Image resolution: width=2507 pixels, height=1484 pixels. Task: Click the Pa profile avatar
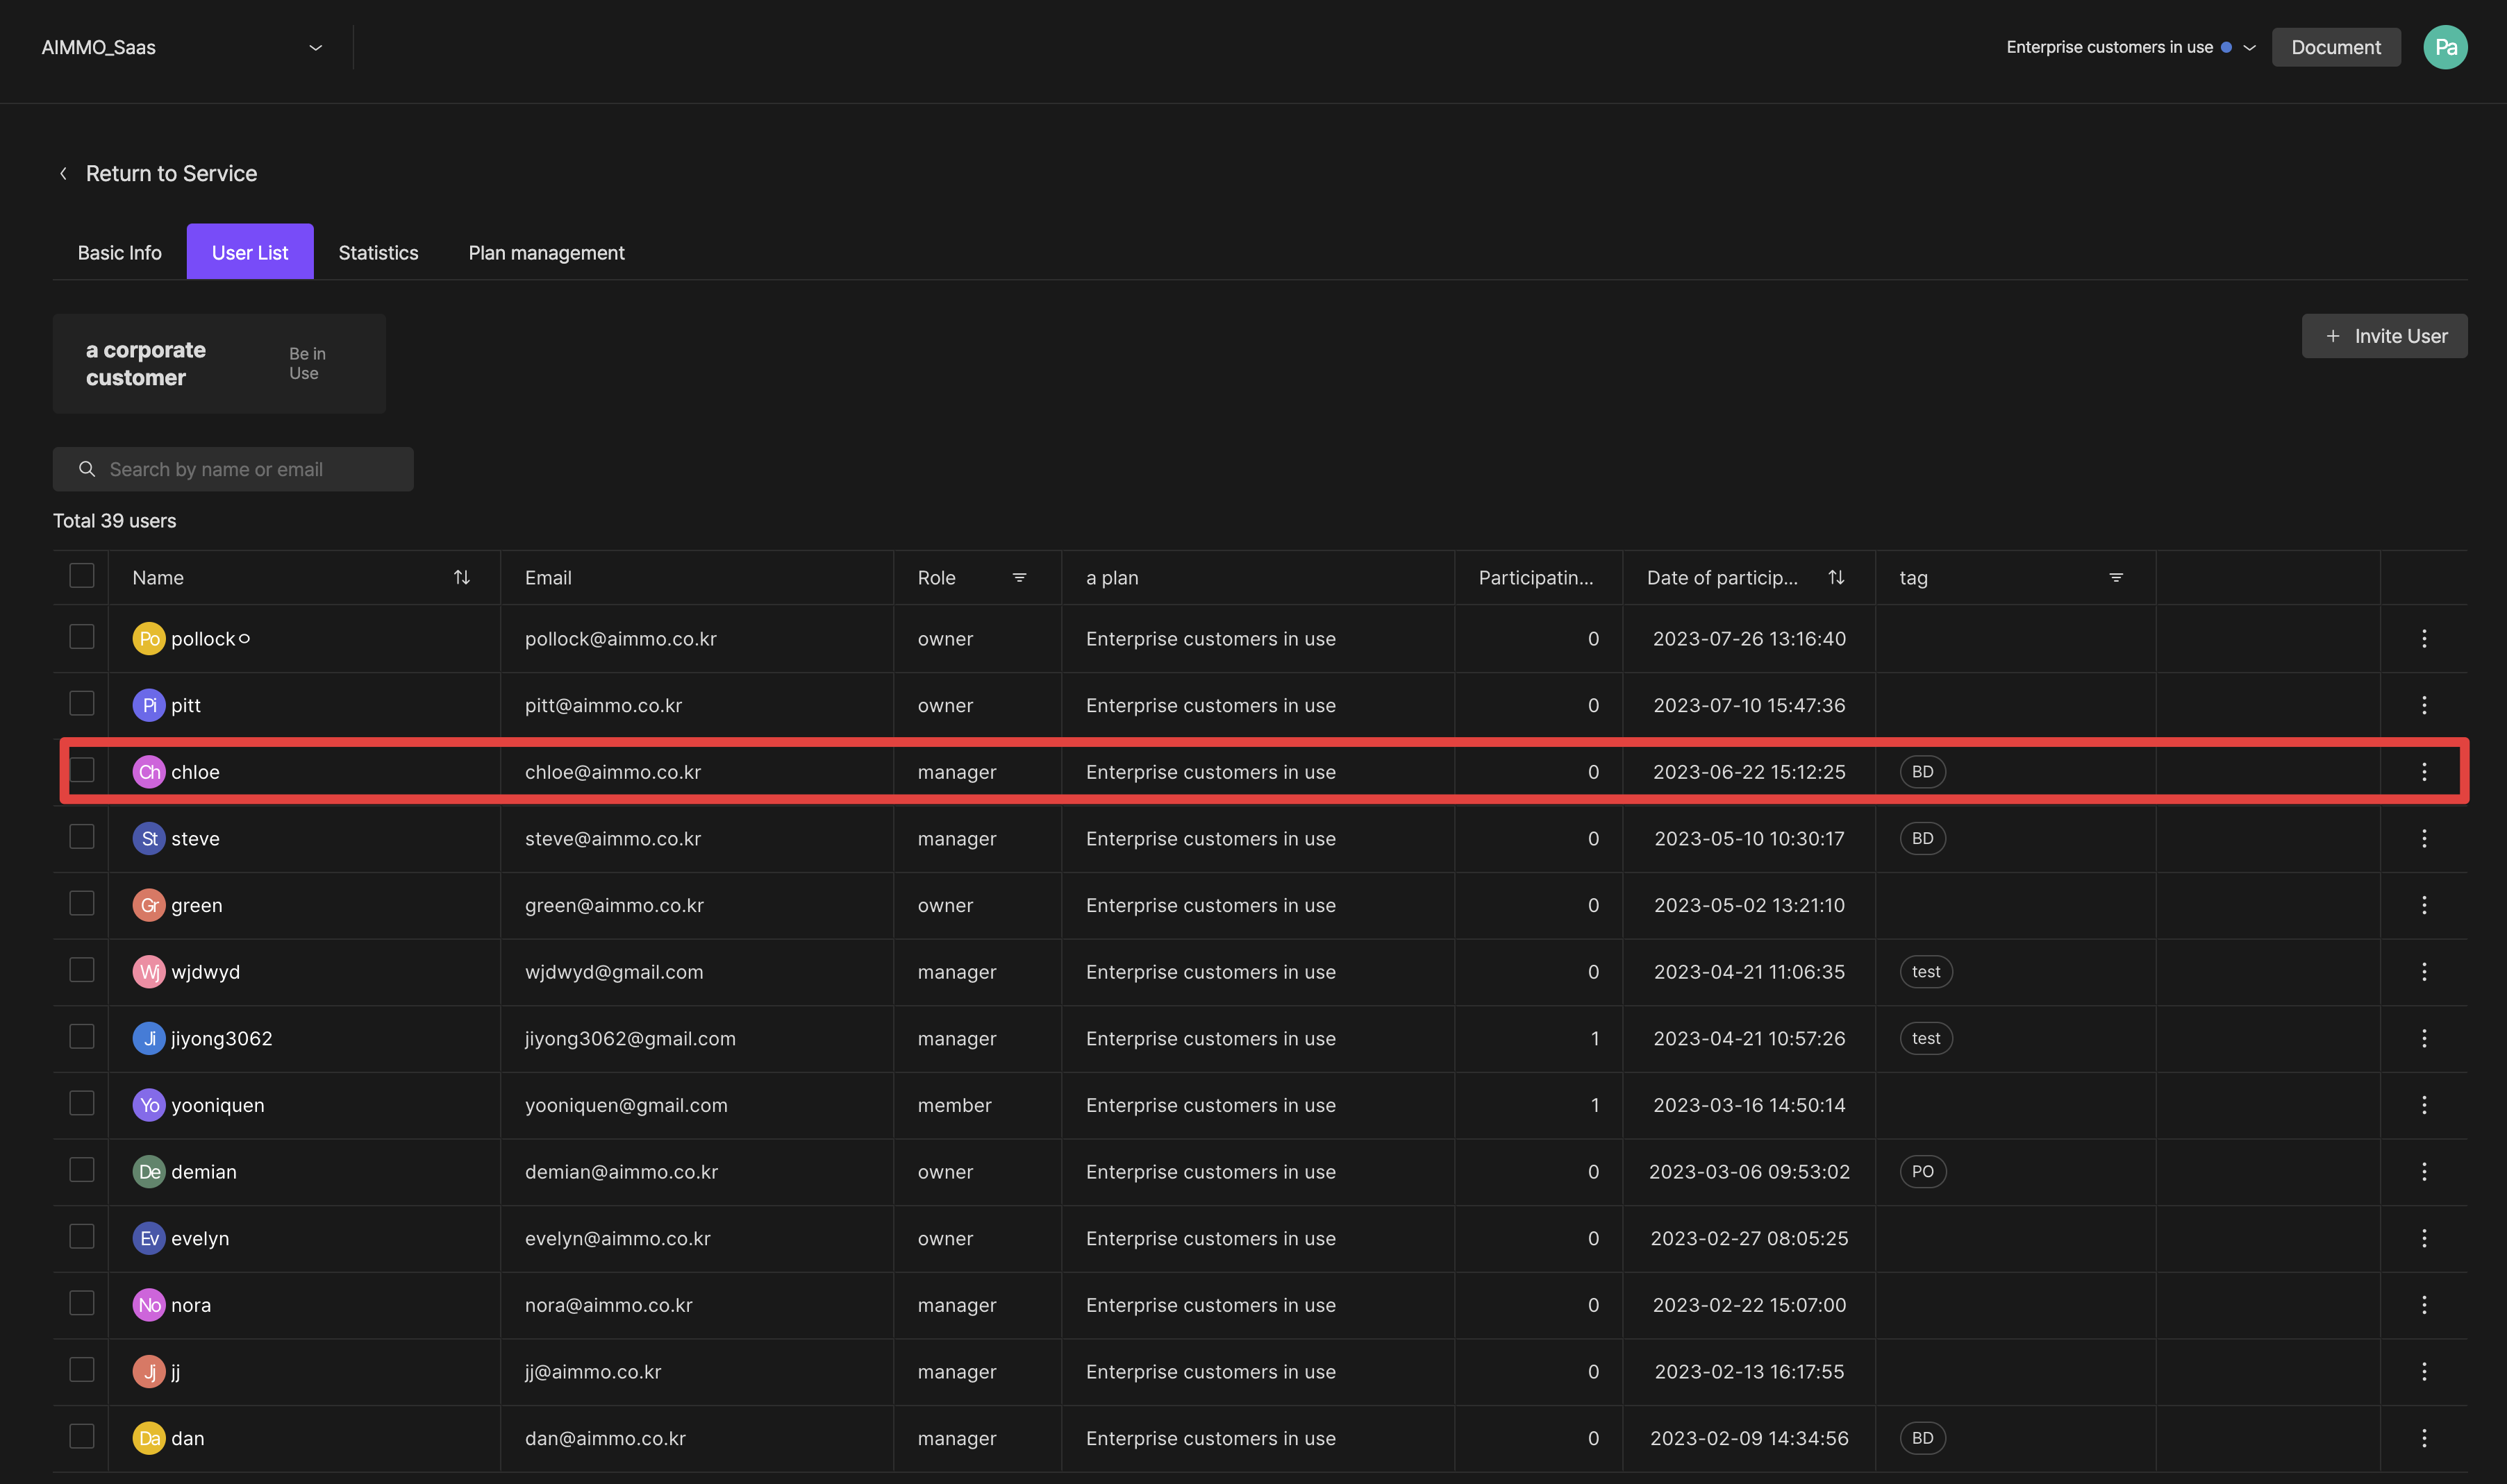(x=2444, y=47)
